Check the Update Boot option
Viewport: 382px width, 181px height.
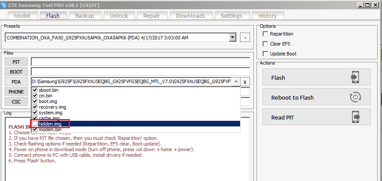[x=265, y=54]
